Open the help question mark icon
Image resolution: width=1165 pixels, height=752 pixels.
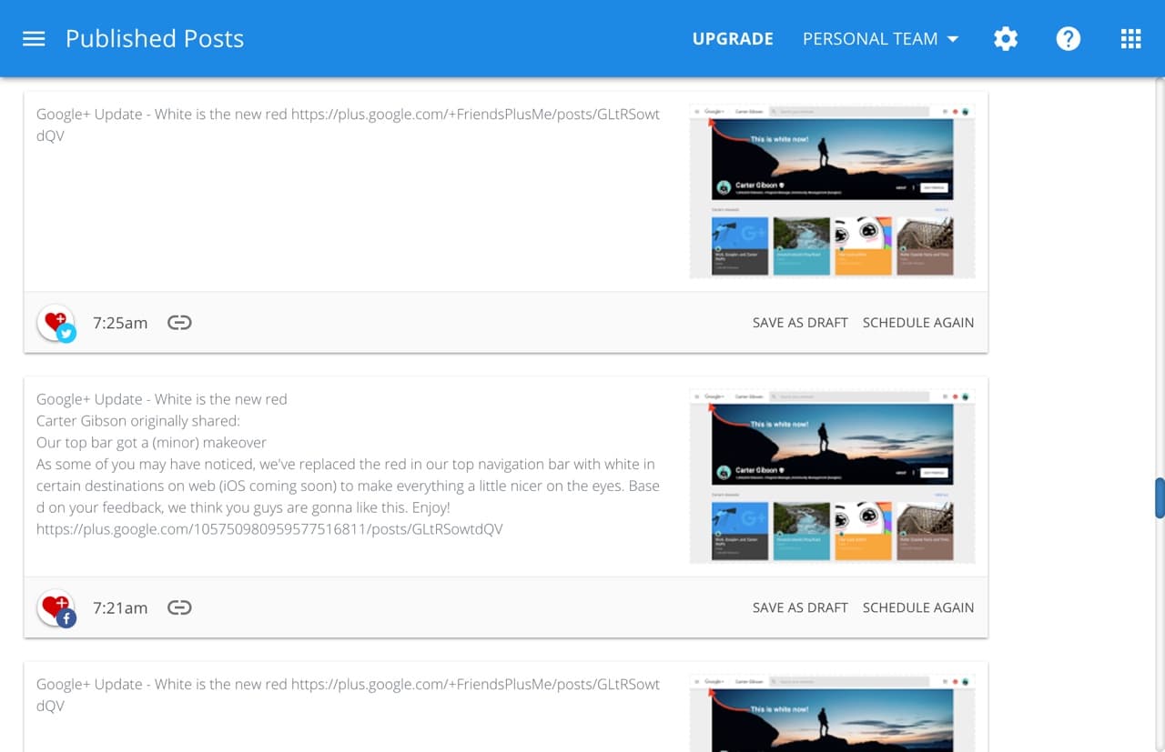tap(1069, 39)
